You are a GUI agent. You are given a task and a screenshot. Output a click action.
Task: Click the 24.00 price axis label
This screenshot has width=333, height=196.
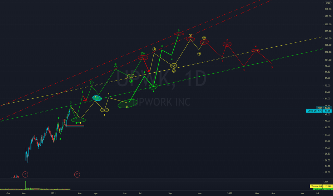click(328, 166)
